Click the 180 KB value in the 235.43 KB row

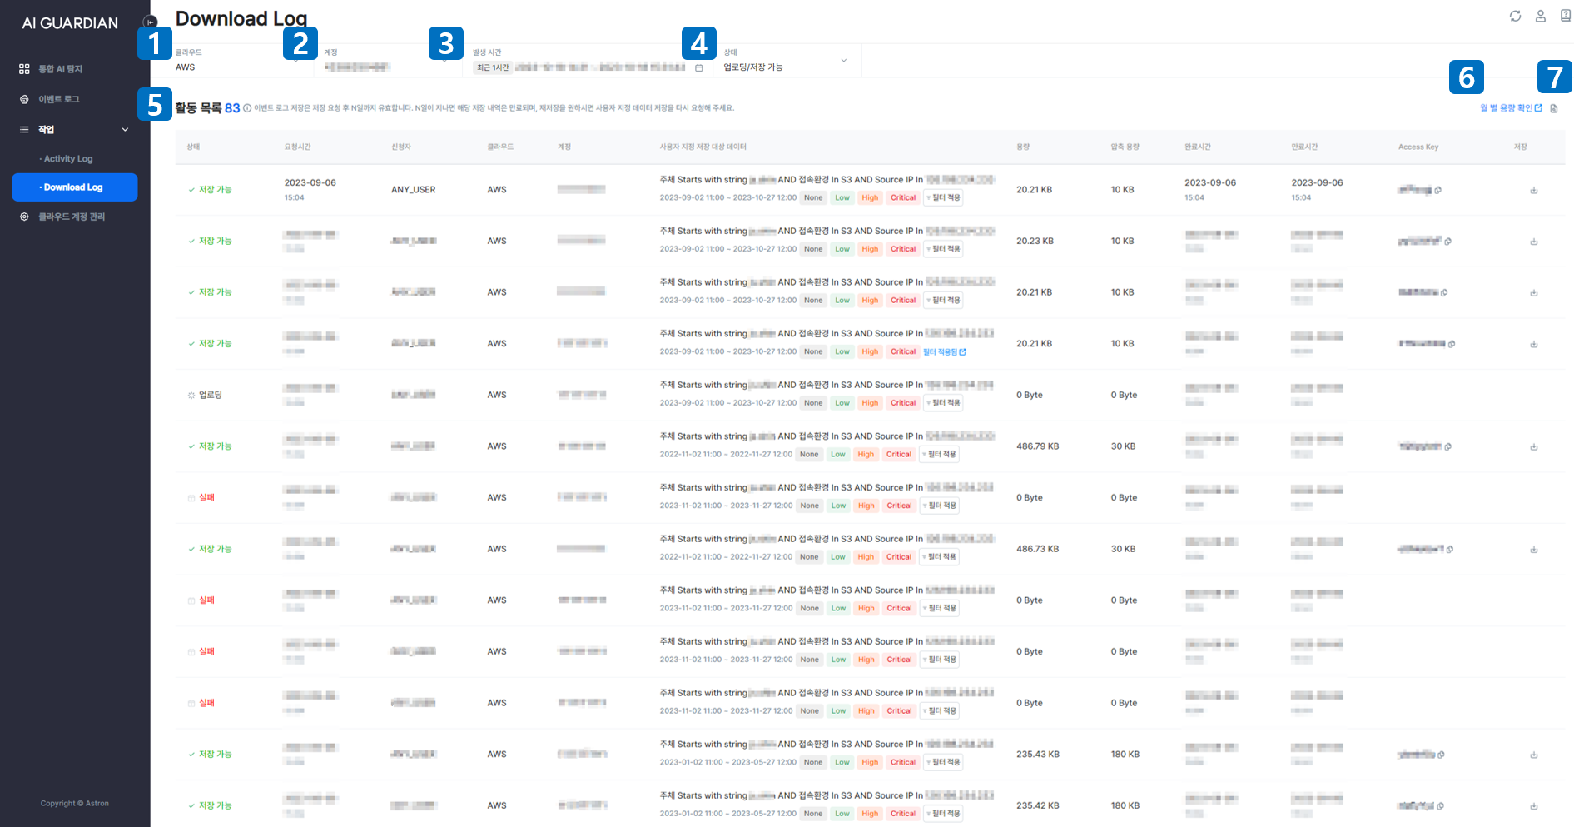[x=1125, y=755]
